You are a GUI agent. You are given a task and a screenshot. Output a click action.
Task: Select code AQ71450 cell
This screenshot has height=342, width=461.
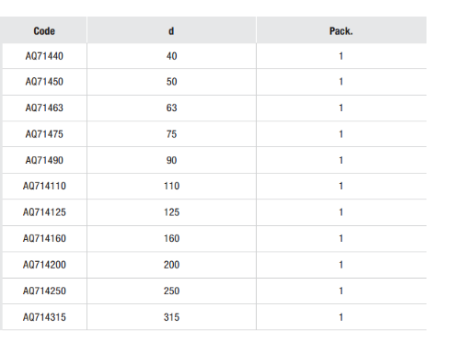point(44,82)
